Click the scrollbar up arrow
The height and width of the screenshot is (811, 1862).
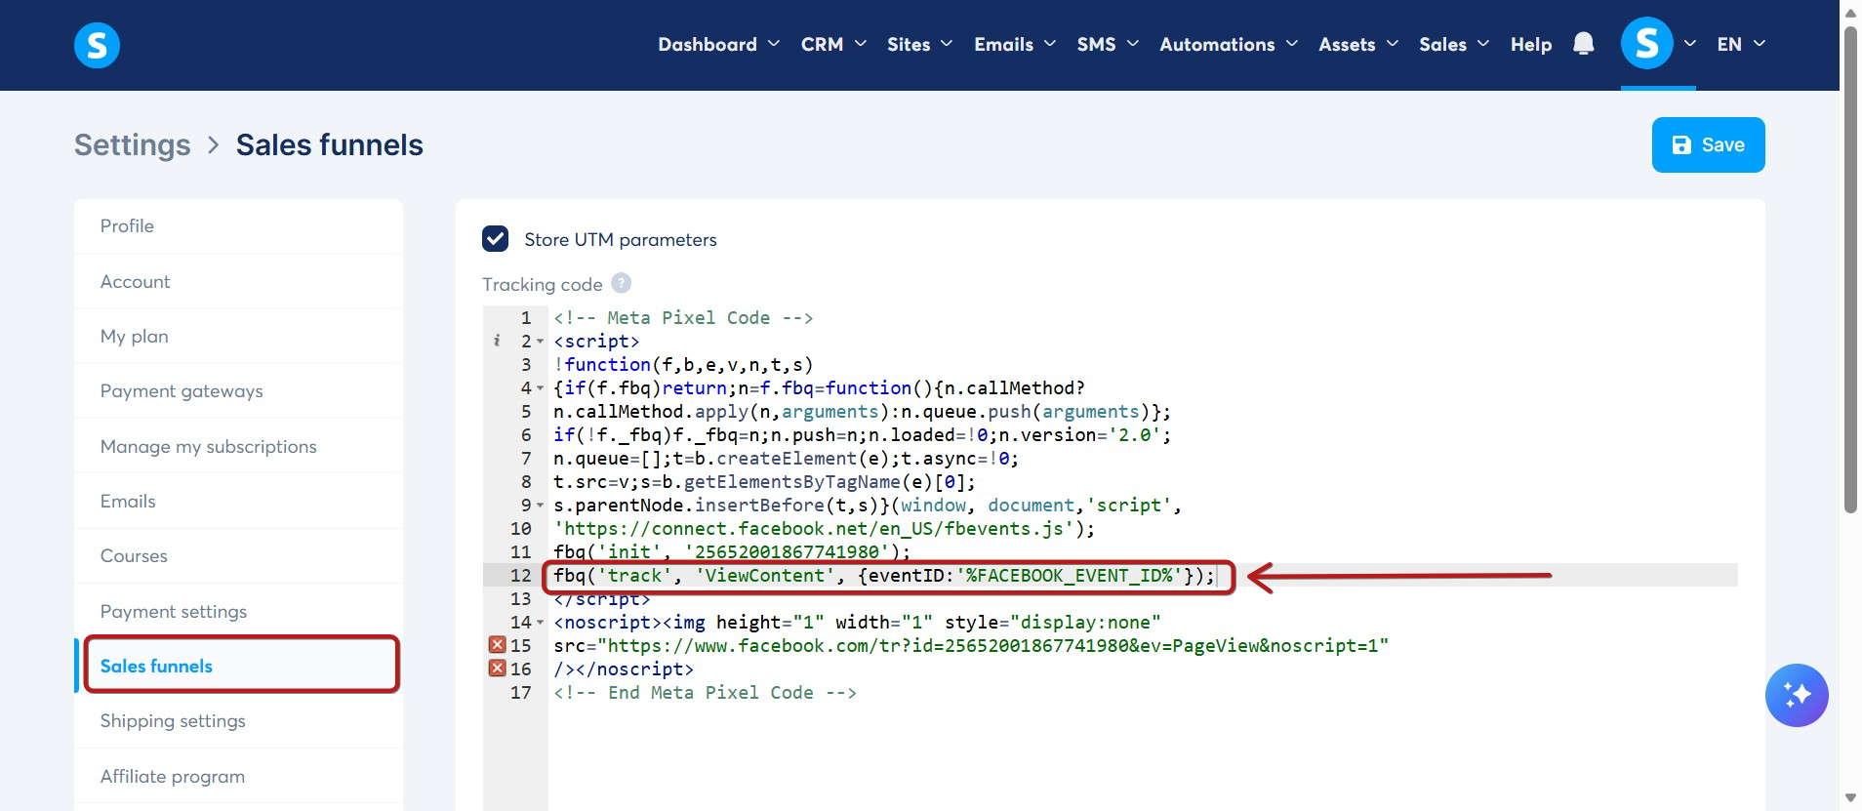tap(1849, 11)
